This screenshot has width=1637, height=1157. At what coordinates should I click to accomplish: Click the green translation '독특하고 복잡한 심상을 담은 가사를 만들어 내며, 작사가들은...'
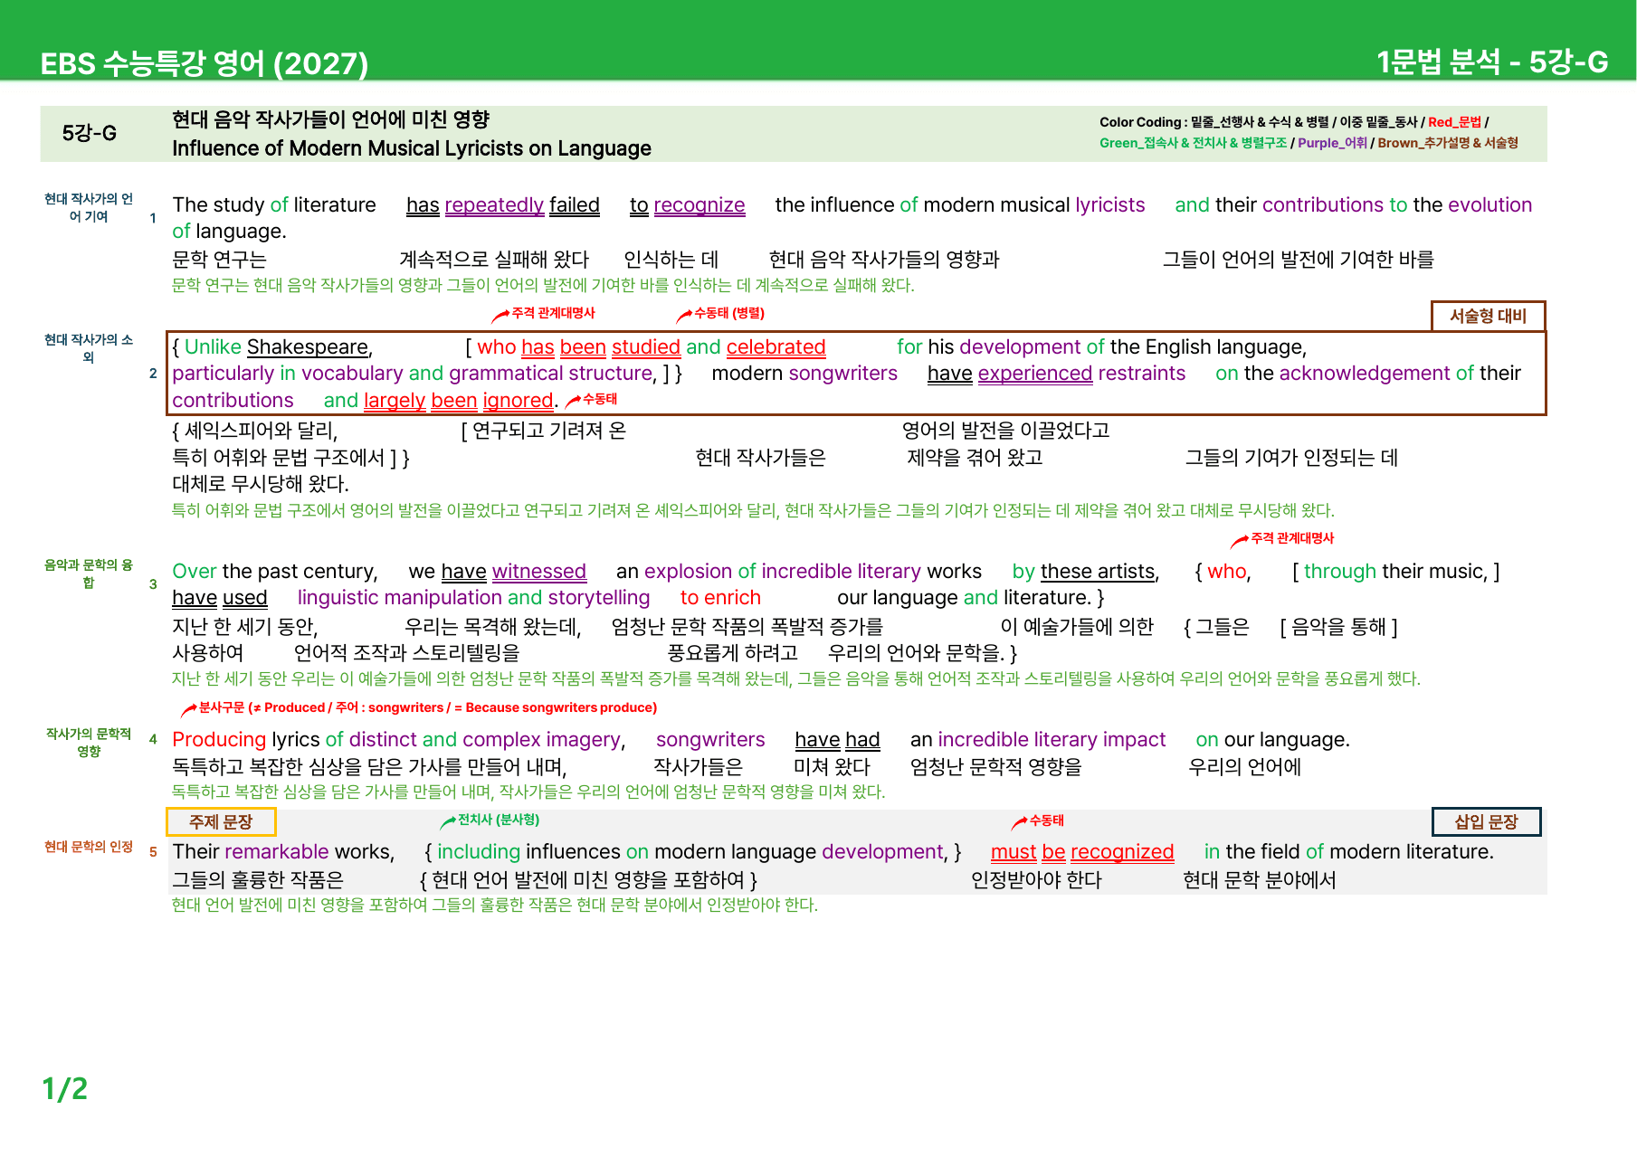point(528,792)
